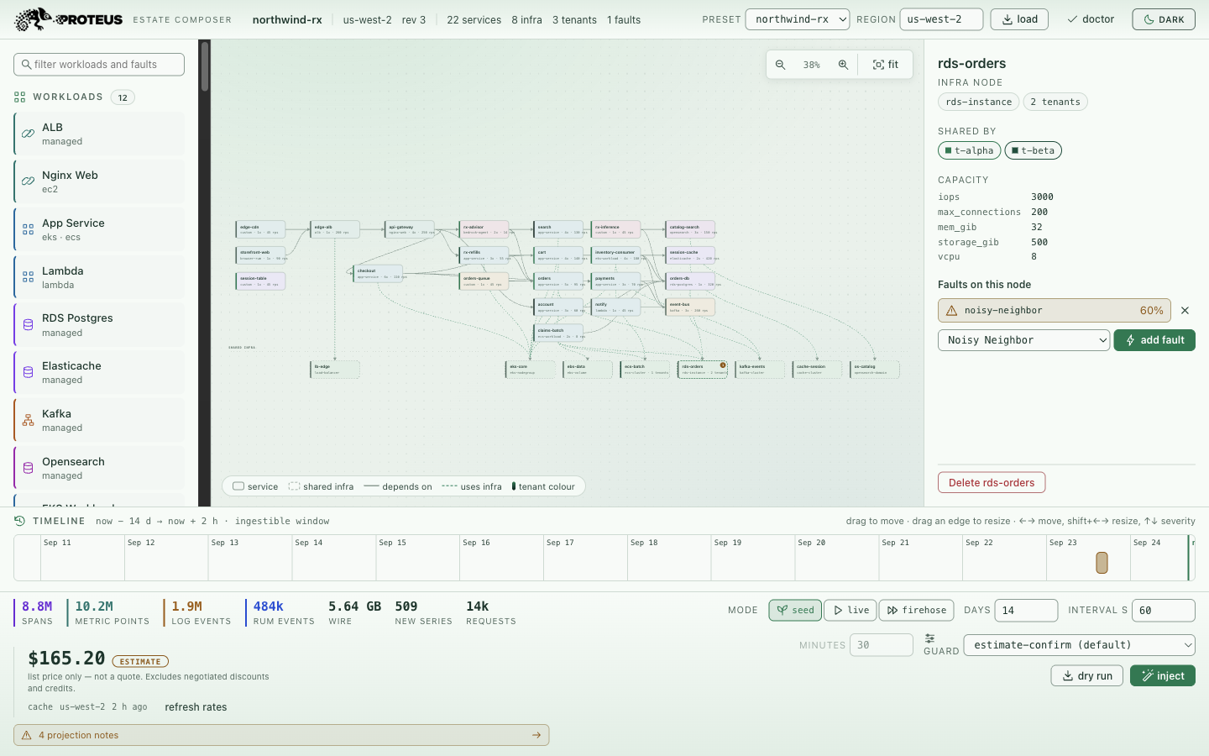The width and height of the screenshot is (1209, 756).
Task: Click the load button
Action: tap(1019, 19)
